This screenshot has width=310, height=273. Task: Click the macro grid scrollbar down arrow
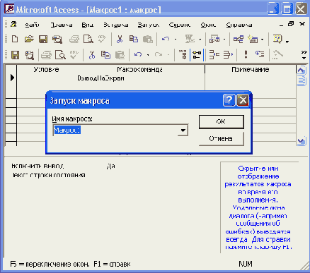click(301, 141)
